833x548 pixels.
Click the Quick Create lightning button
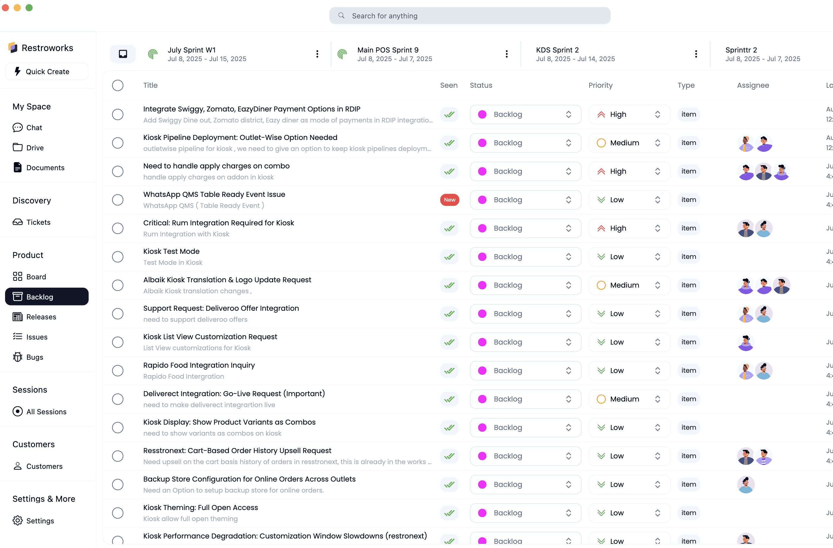pyautogui.click(x=47, y=72)
